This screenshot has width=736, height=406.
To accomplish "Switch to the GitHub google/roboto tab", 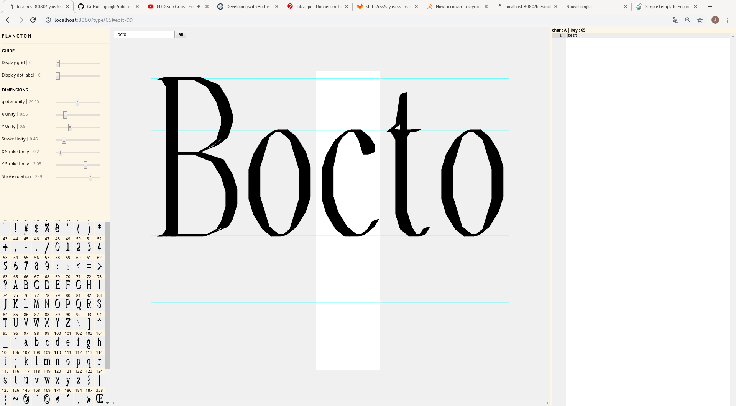I will coord(108,7).
